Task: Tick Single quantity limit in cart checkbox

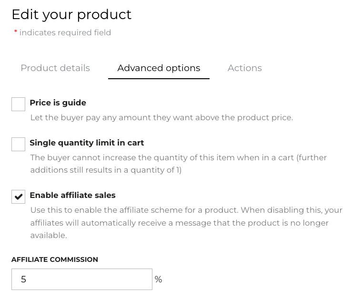Action: [x=18, y=144]
